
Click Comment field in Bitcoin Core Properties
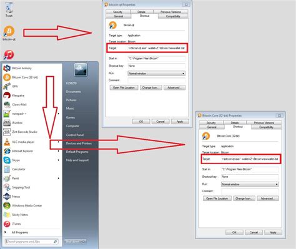point(250,191)
